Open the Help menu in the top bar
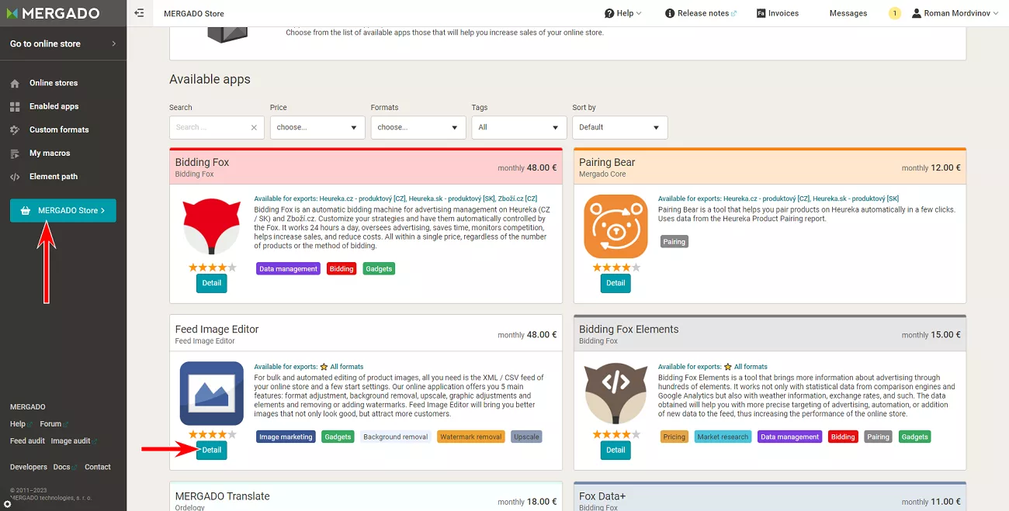The height and width of the screenshot is (511, 1009). pyautogui.click(x=623, y=13)
